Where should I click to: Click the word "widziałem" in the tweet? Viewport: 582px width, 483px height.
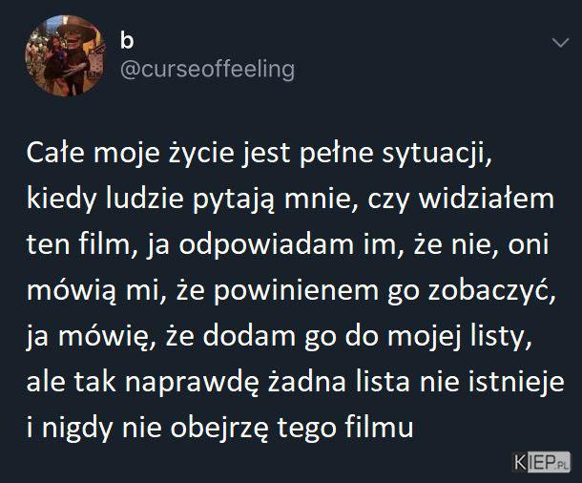(487, 199)
